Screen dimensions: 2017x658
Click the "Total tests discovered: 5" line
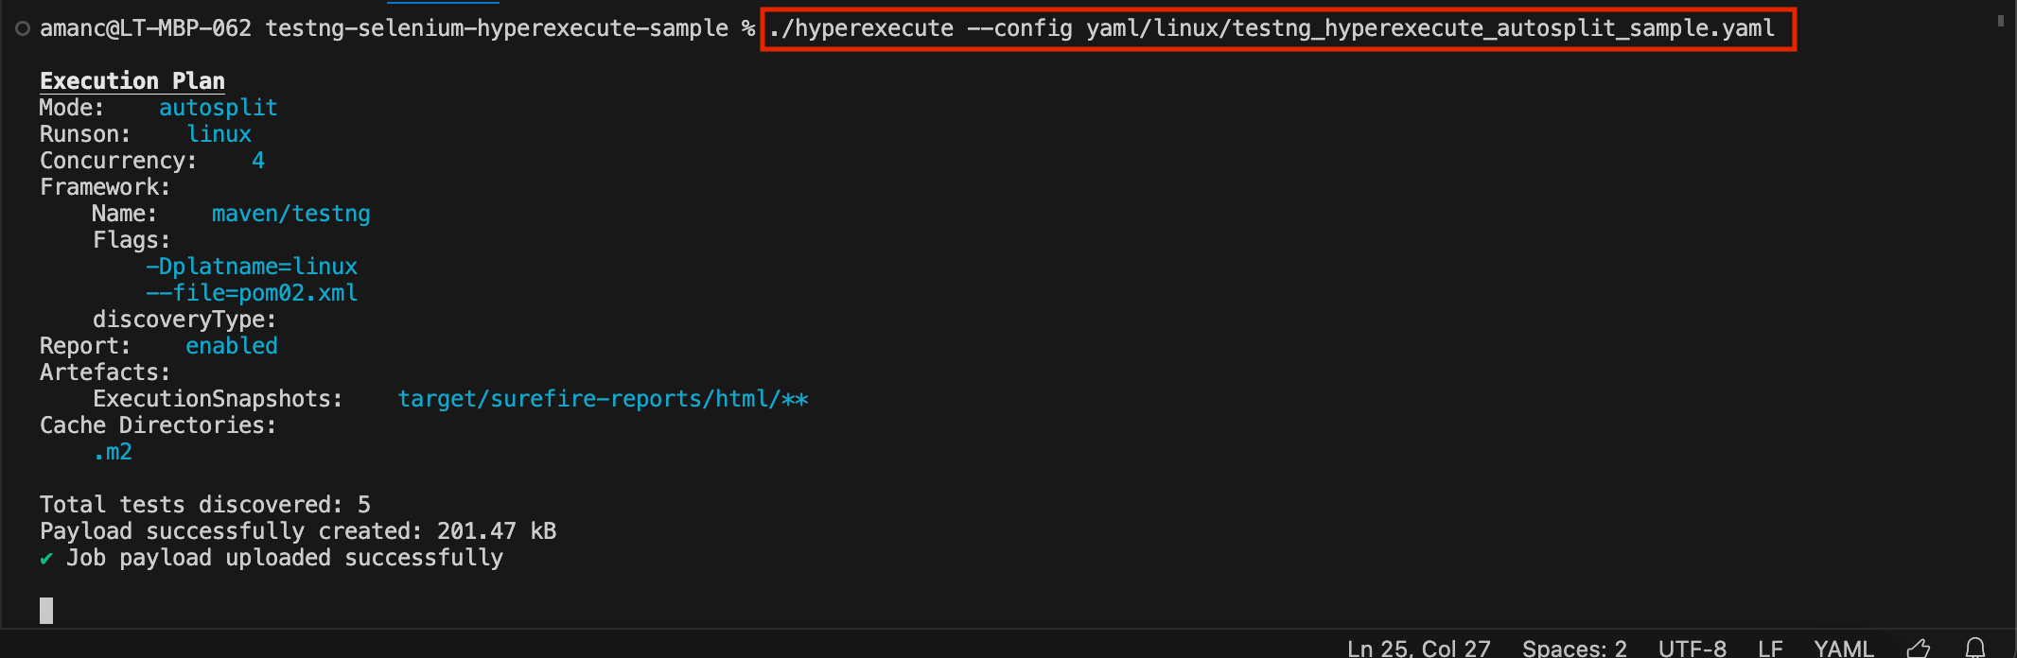tap(205, 505)
